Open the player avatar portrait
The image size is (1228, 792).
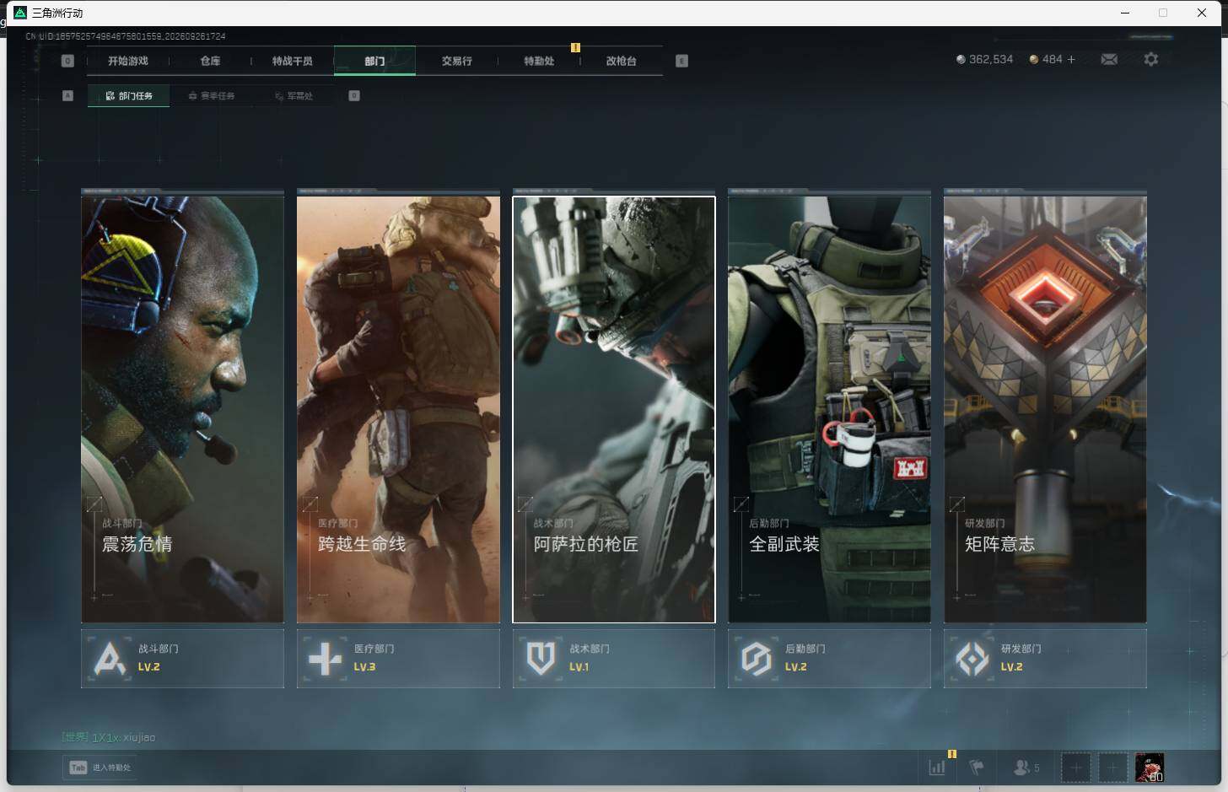[x=1150, y=768]
